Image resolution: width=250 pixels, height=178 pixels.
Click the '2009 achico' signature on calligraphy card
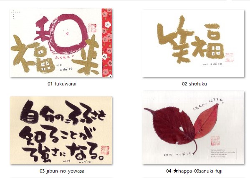pyautogui.click(x=77, y=161)
